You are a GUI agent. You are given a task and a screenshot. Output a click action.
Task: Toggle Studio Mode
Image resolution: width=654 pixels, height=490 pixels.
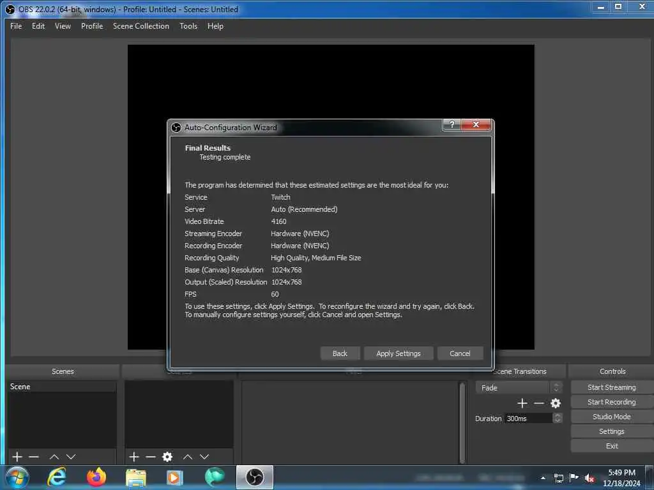[611, 417]
